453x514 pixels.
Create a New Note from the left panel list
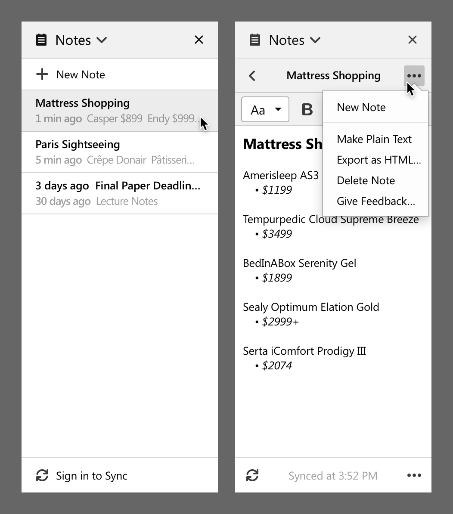pyautogui.click(x=120, y=74)
